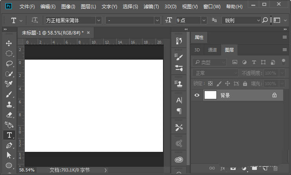Open the Character panel icon
The image size is (291, 175).
(x=179, y=100)
